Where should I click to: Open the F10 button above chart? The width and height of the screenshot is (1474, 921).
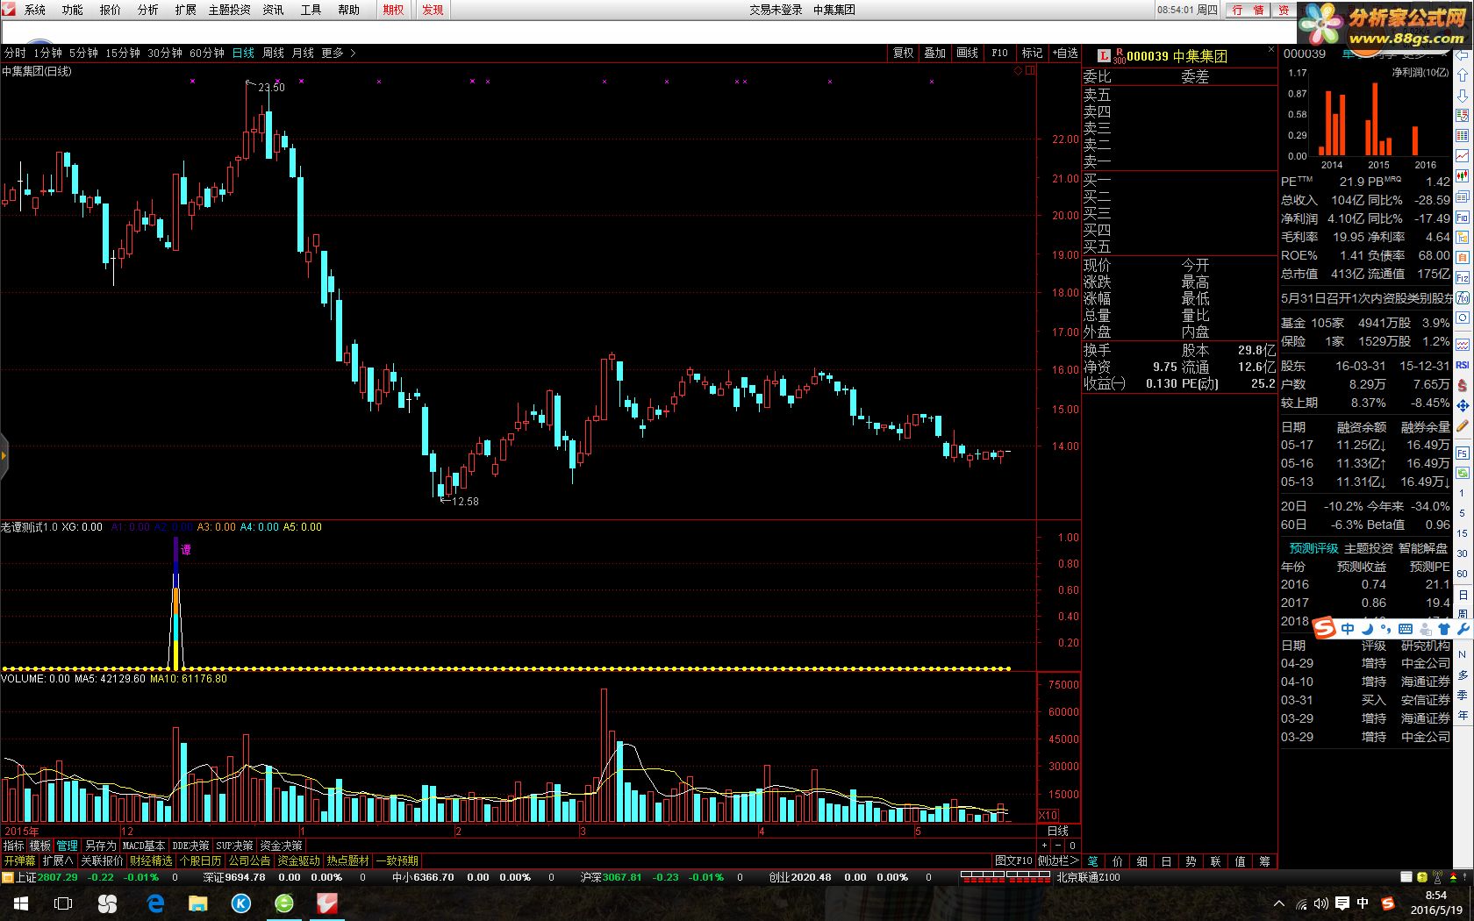pyautogui.click(x=999, y=53)
